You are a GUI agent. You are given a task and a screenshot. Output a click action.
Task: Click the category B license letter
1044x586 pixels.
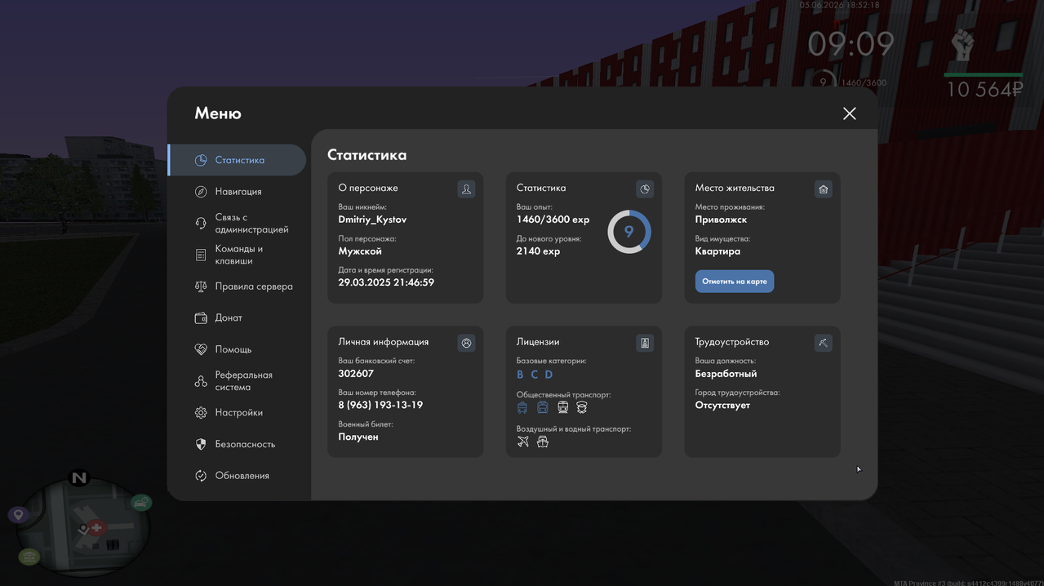coord(520,375)
